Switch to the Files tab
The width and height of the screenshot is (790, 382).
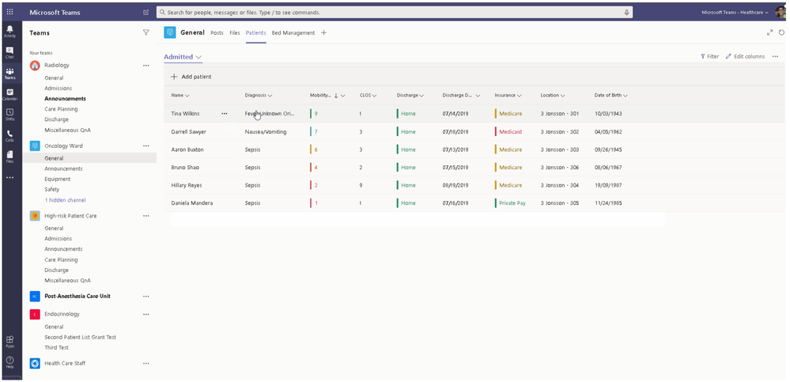click(235, 32)
